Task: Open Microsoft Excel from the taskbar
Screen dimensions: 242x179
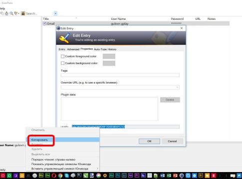Action: point(169,176)
